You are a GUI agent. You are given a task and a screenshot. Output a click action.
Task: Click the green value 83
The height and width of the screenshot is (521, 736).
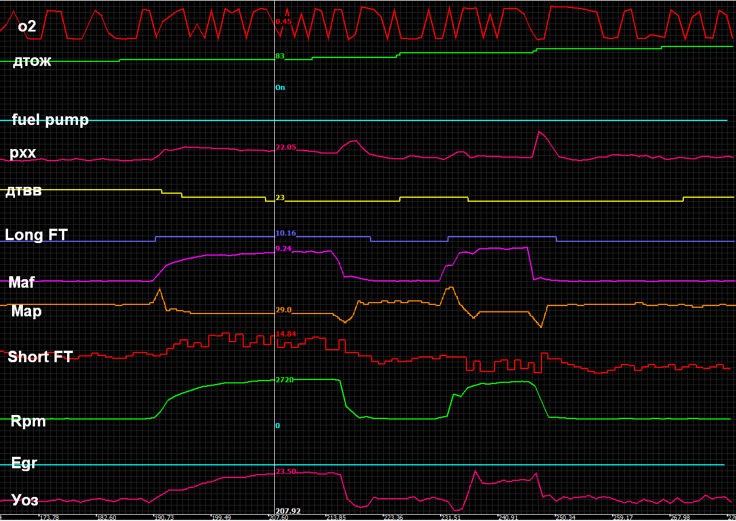[x=280, y=56]
